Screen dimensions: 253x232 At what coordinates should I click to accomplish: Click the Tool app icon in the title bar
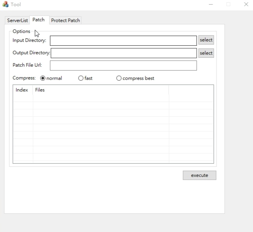(x=5, y=4)
